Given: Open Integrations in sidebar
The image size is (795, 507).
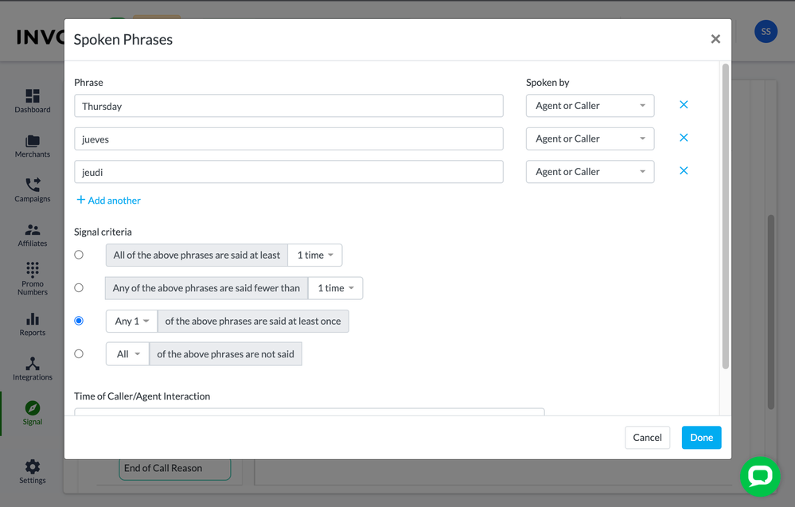Looking at the screenshot, I should 32,365.
